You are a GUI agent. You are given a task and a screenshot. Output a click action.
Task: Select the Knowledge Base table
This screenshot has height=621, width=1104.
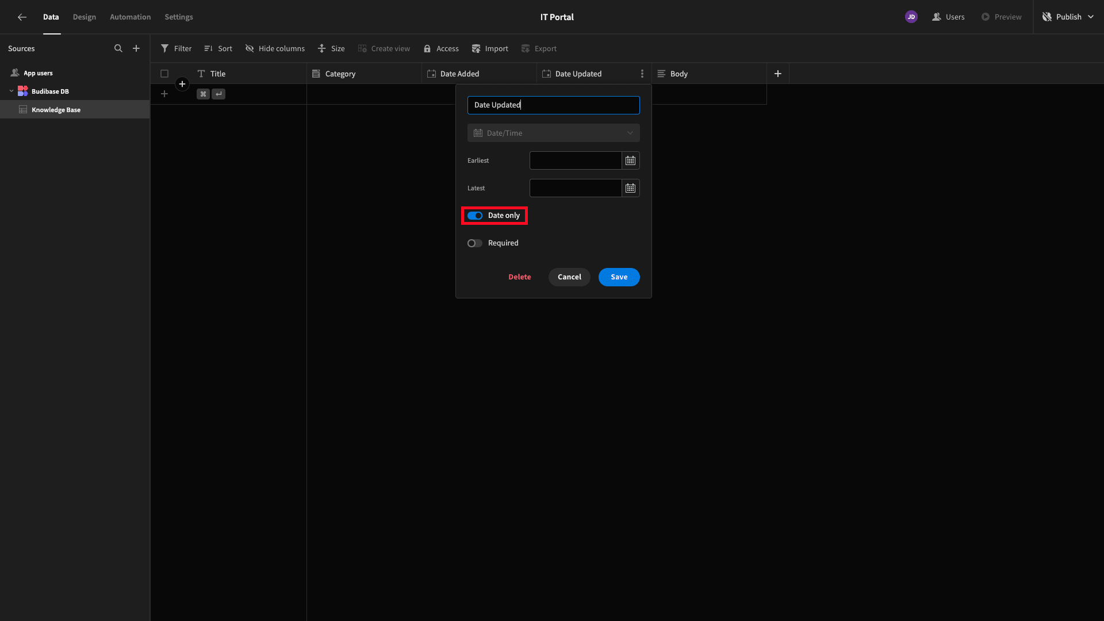[x=75, y=109]
